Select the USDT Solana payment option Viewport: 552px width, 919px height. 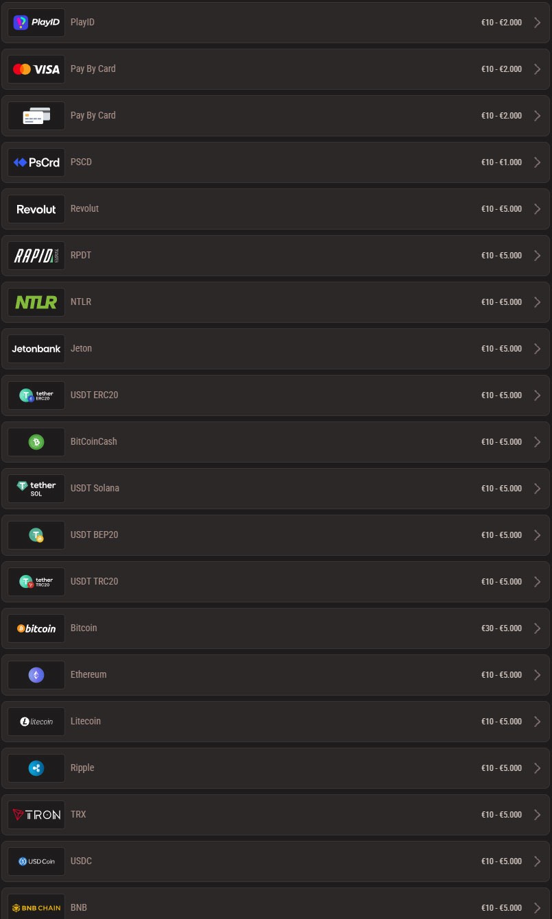[276, 489]
